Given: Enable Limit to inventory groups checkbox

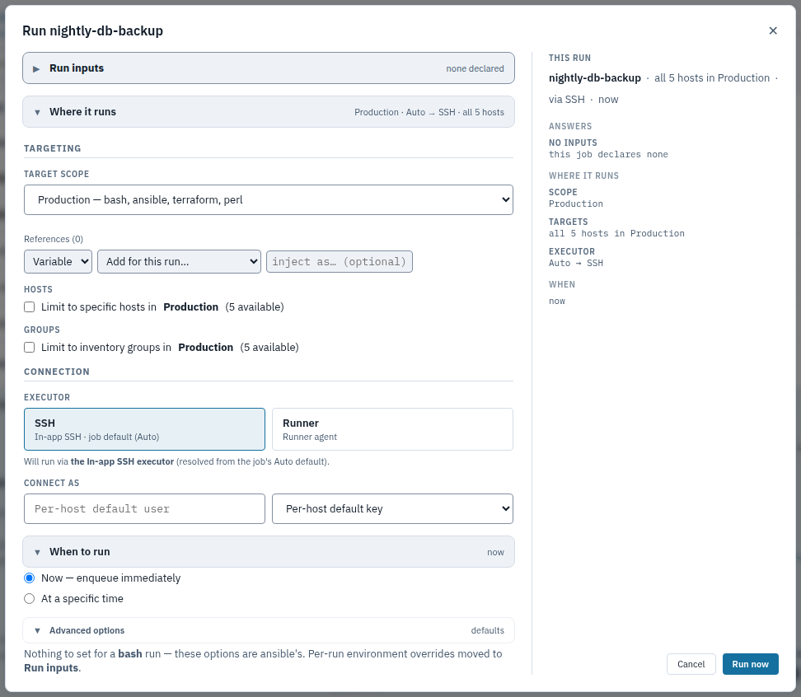Looking at the screenshot, I should coord(30,347).
